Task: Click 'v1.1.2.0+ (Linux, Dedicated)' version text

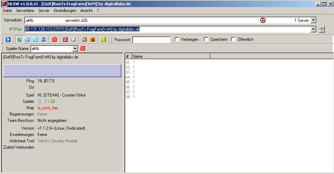Action: coord(61,128)
